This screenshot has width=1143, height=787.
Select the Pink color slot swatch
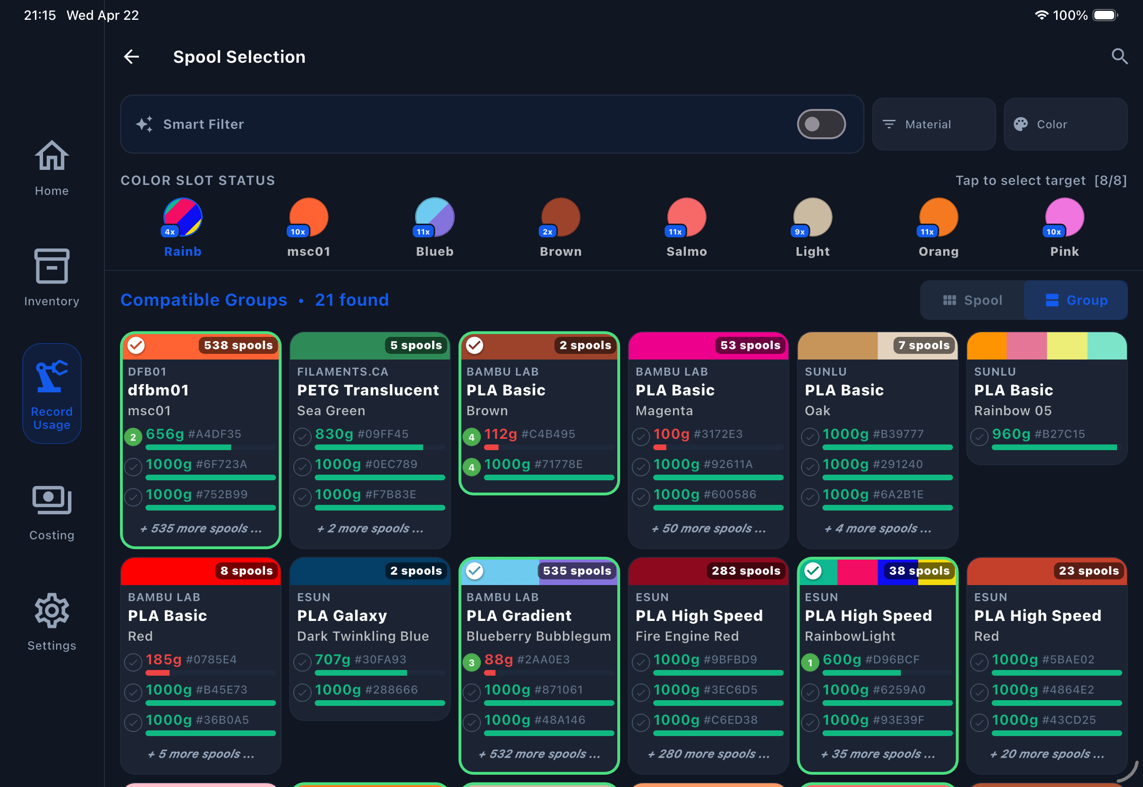[1064, 218]
